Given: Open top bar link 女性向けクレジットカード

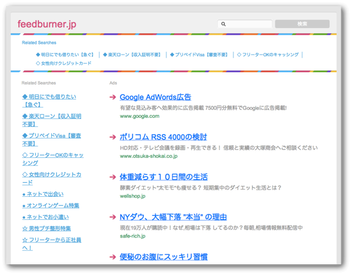Looking at the screenshot, I should click(x=63, y=63).
